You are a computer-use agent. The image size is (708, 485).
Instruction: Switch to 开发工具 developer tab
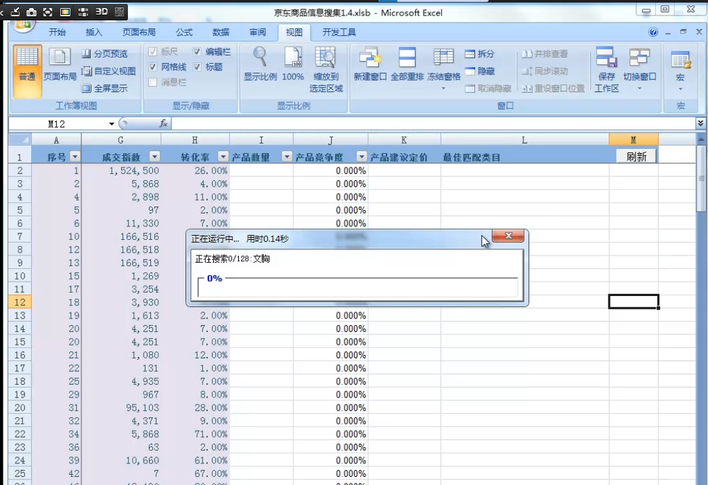[338, 32]
